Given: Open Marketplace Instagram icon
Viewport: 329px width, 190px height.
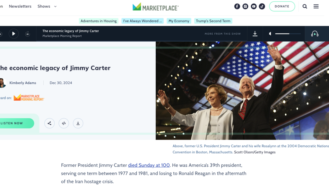Looking at the screenshot, I should 245,6.
